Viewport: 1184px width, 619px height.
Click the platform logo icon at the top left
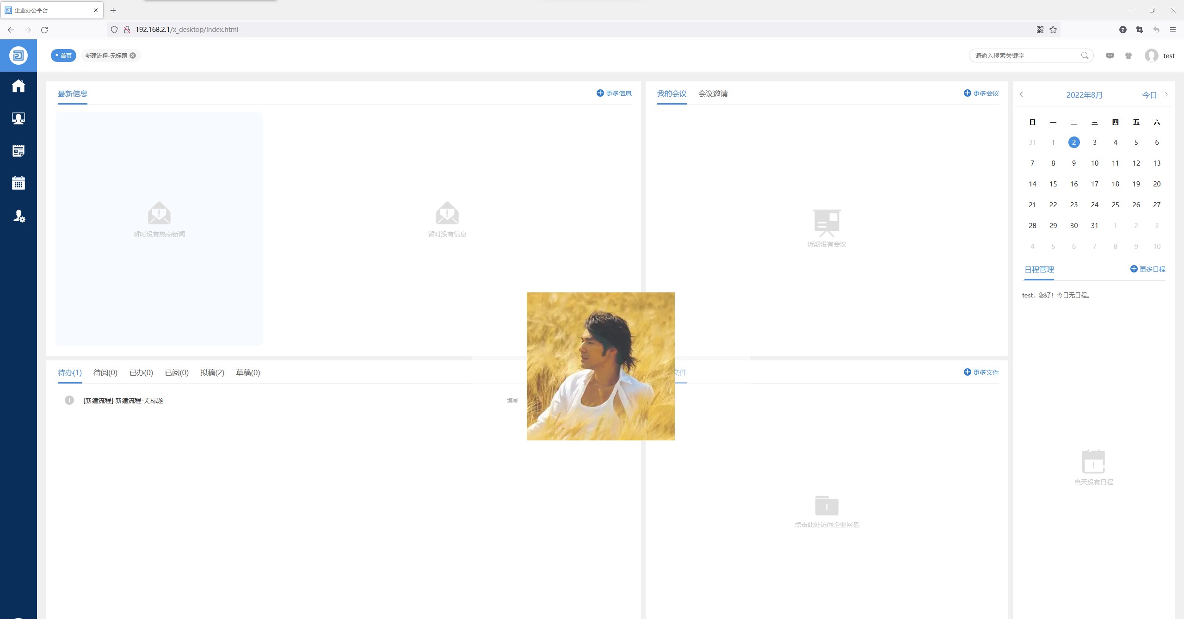point(18,56)
